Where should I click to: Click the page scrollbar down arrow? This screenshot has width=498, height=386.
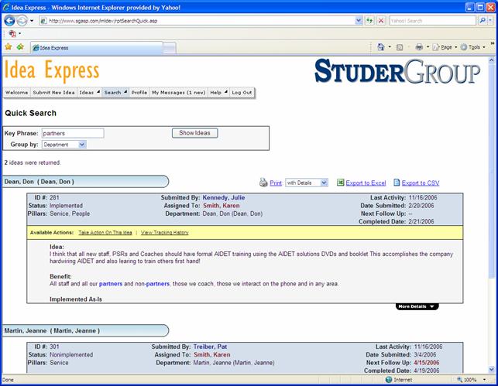[491, 369]
